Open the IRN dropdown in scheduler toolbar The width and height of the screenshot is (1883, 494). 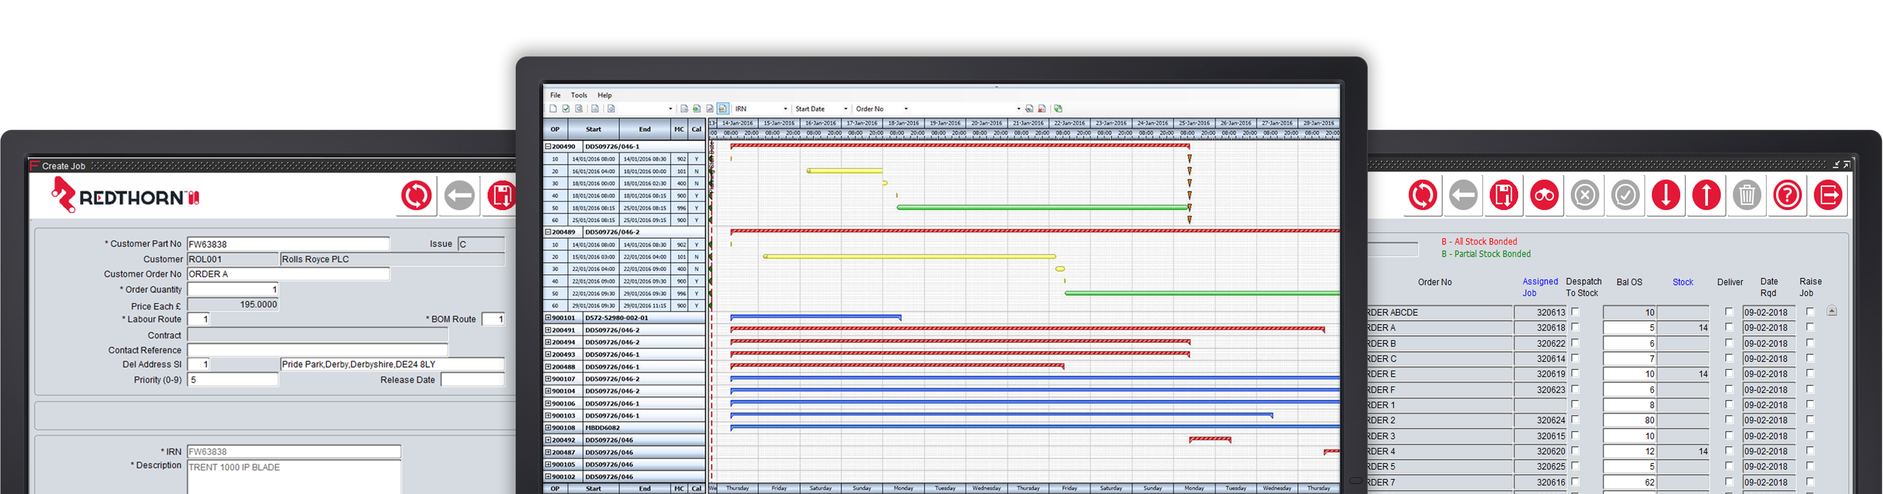point(785,109)
